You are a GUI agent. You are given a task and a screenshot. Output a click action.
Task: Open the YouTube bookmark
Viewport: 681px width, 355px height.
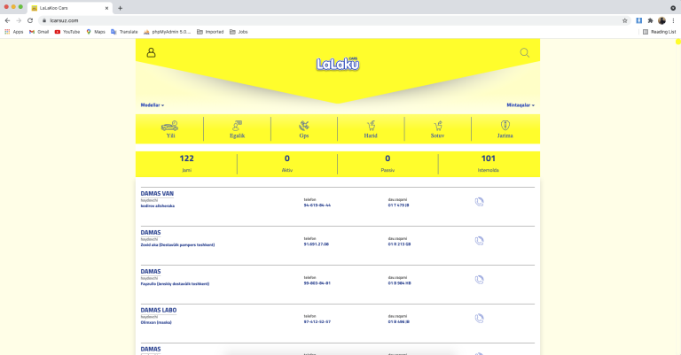pos(67,32)
